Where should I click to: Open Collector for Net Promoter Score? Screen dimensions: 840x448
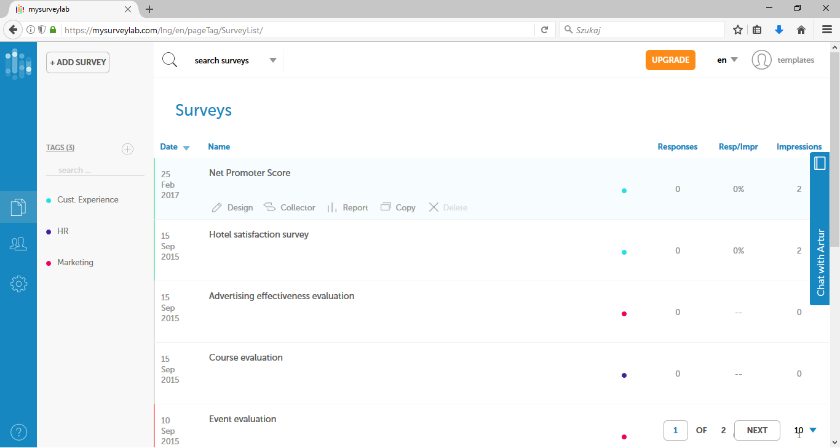[290, 207]
